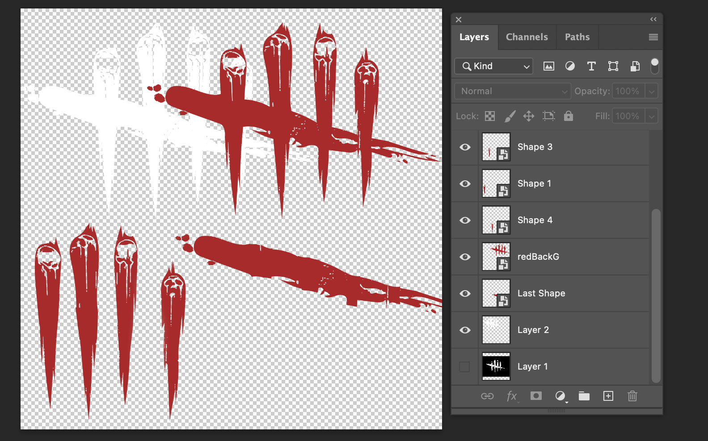Click the Last Shape layer thumbnail
Screen dimensions: 708x441
496,293
